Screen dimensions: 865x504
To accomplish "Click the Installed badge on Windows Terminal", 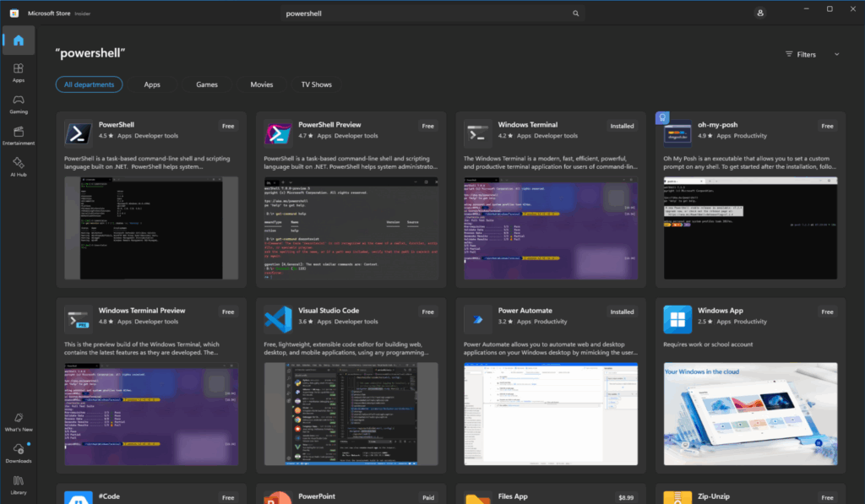I will 622,126.
